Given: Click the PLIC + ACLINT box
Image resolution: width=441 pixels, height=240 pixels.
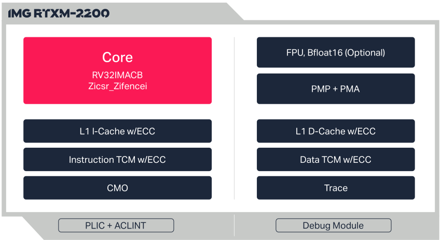Looking at the screenshot, I should click(x=116, y=225).
